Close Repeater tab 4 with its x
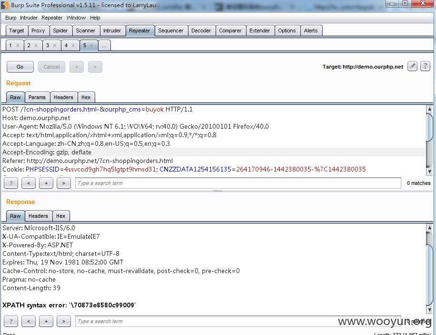Image resolution: width=436 pixels, height=335 pixels. click(73, 45)
